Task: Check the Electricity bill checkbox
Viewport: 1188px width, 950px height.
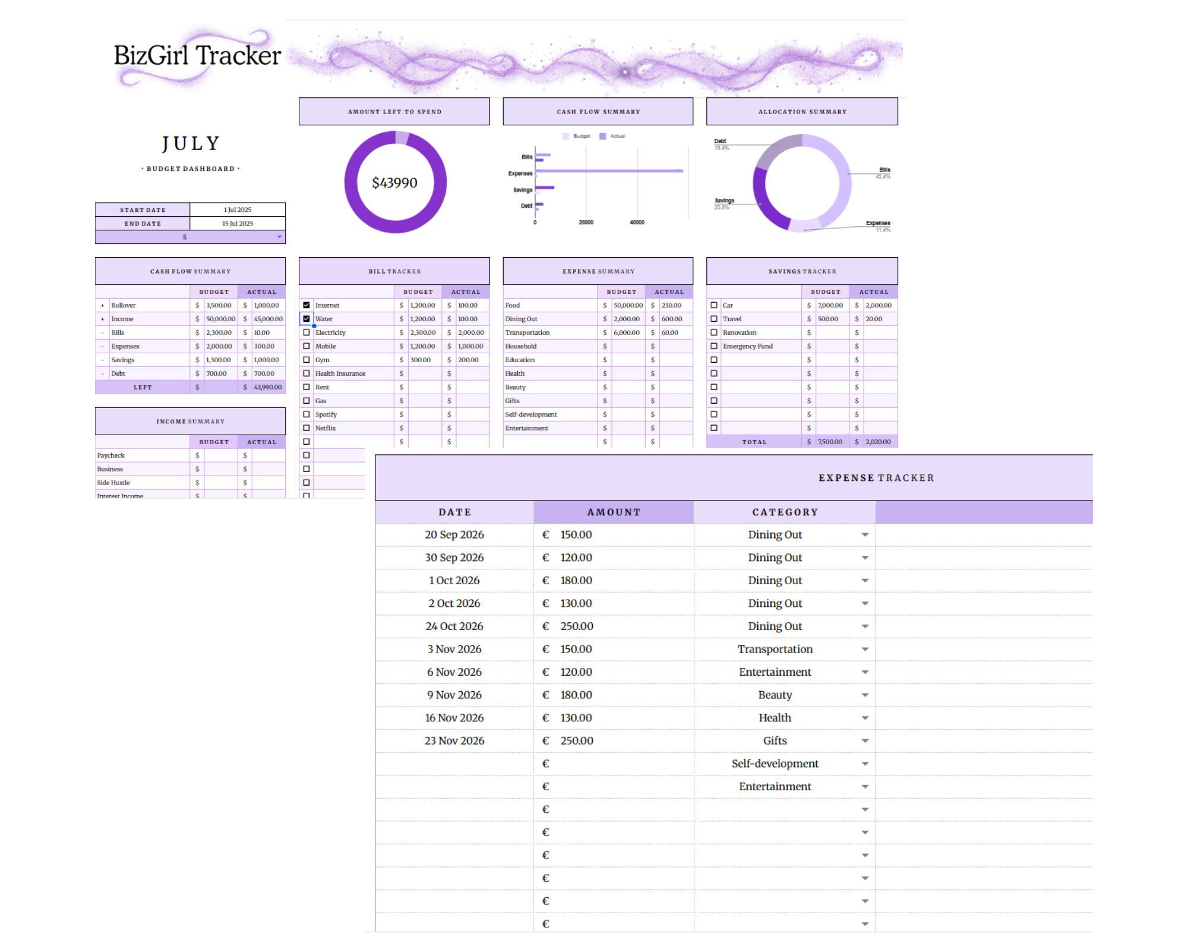Action: point(307,332)
